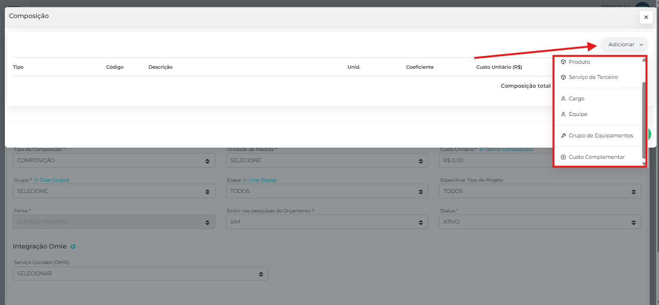The height and width of the screenshot is (305, 659).
Task: Open Exibir nas pesquisas do Orçamento select
Action: [327, 222]
